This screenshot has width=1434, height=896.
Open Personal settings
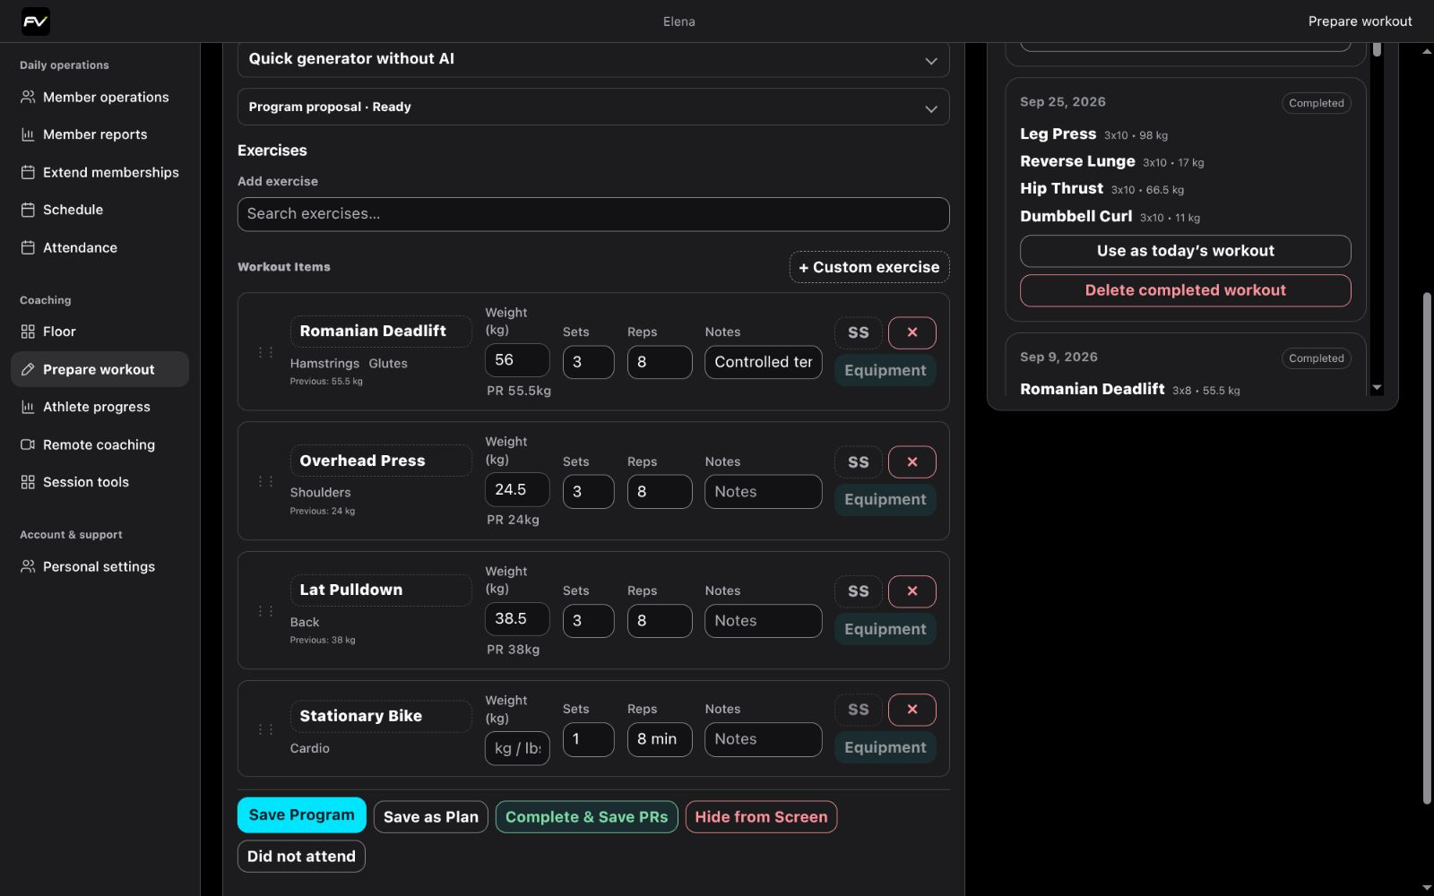click(x=99, y=566)
